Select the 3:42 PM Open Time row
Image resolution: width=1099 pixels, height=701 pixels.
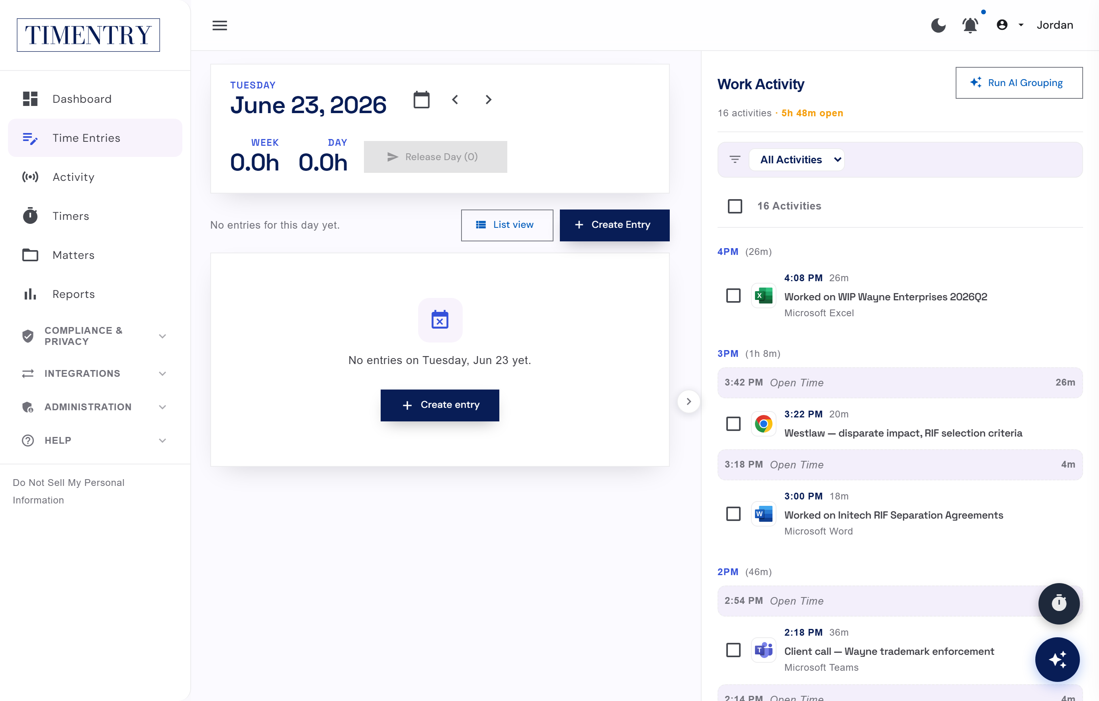tap(900, 382)
